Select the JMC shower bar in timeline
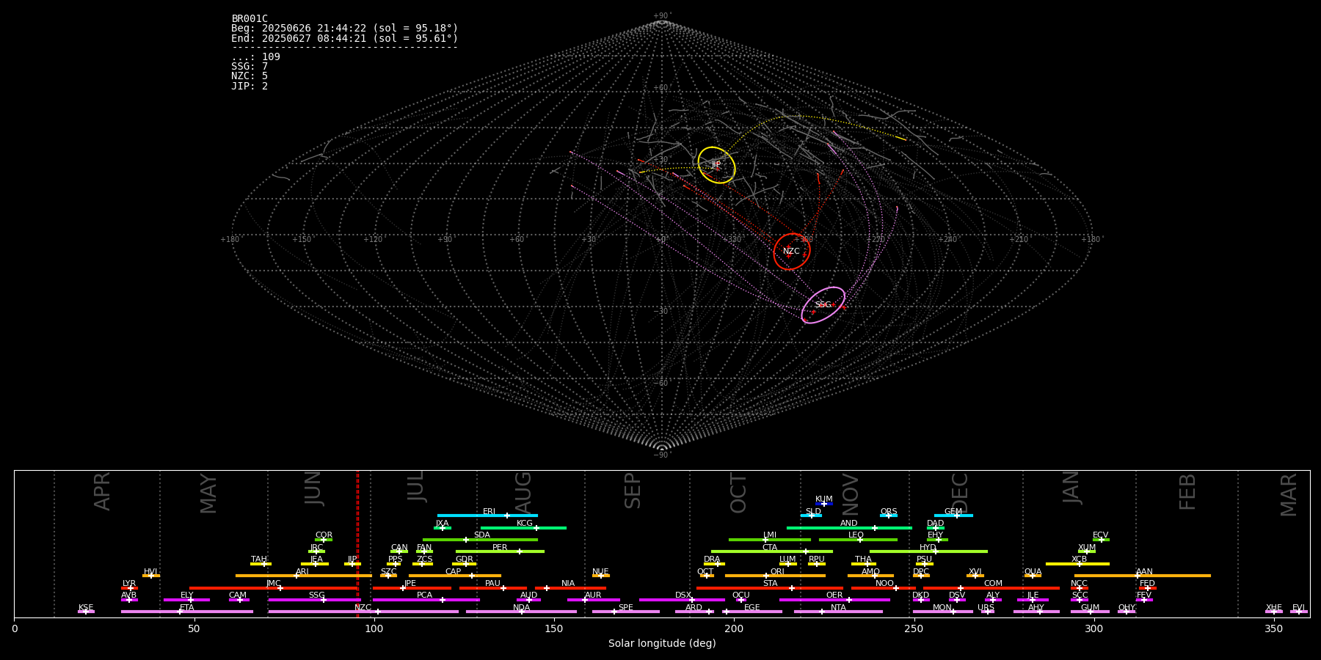The height and width of the screenshot is (660, 1321). [x=273, y=587]
